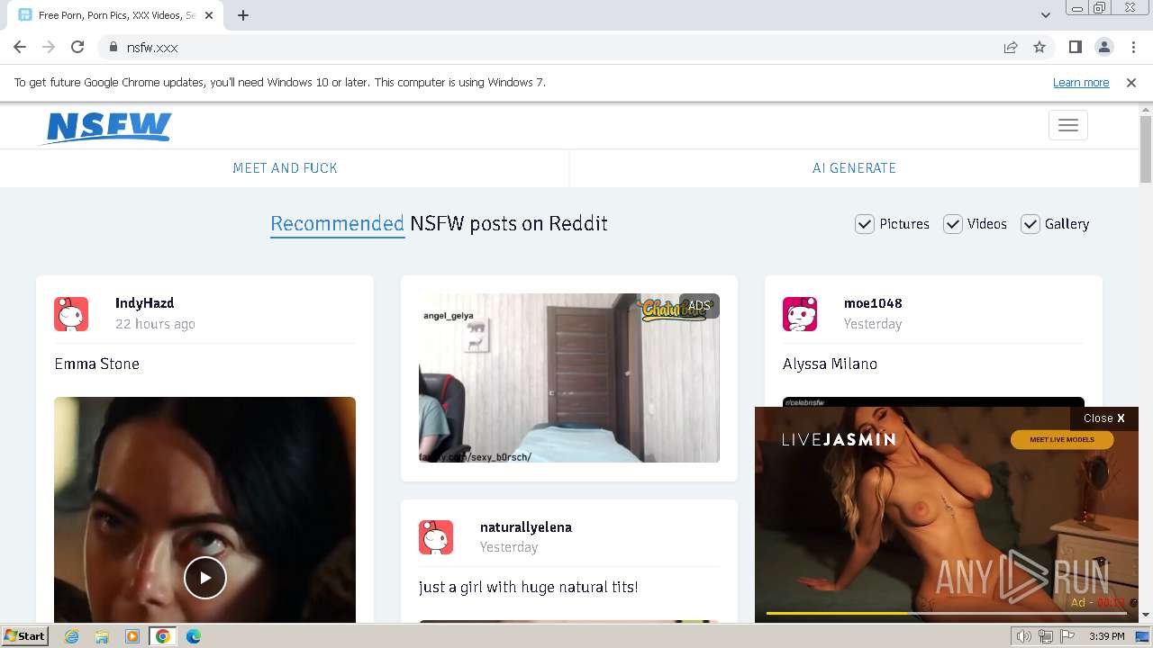Play the Emma Stone video
This screenshot has width=1153, height=648.
(x=205, y=578)
